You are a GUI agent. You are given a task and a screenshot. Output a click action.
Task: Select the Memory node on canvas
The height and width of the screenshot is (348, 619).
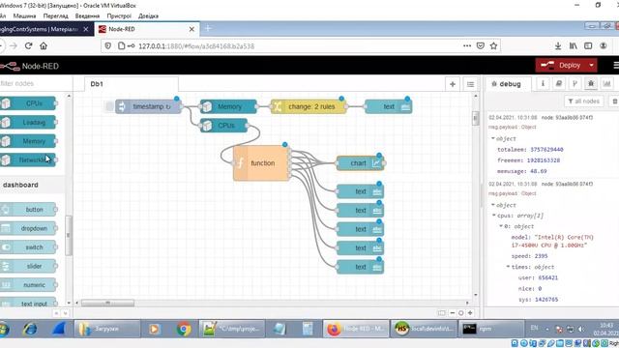pos(228,106)
